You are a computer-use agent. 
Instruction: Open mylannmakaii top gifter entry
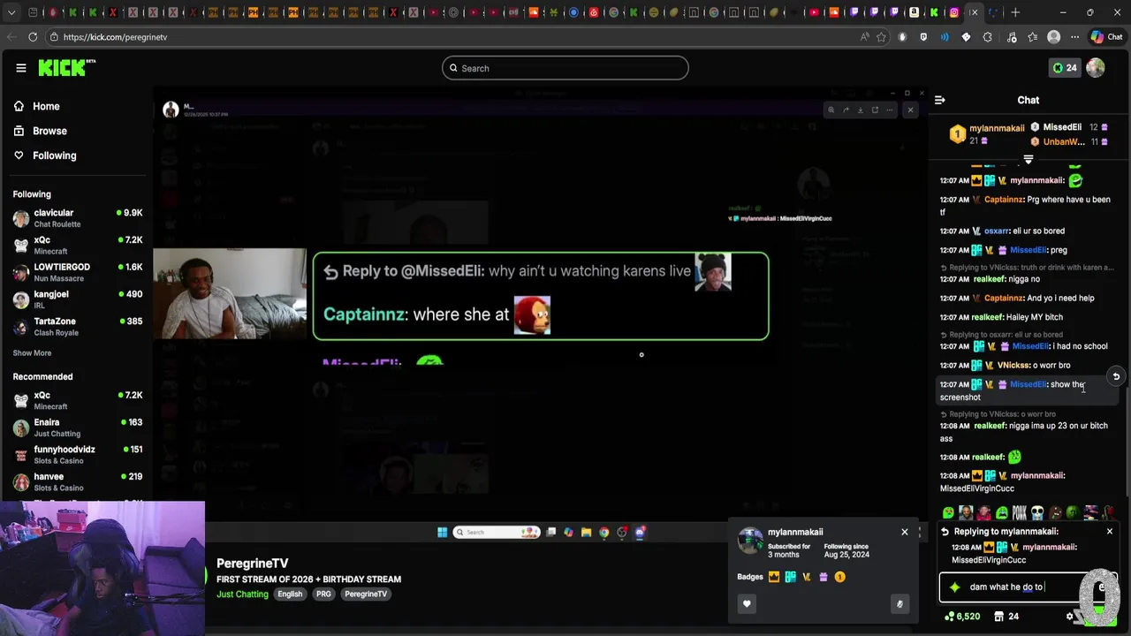coord(987,134)
